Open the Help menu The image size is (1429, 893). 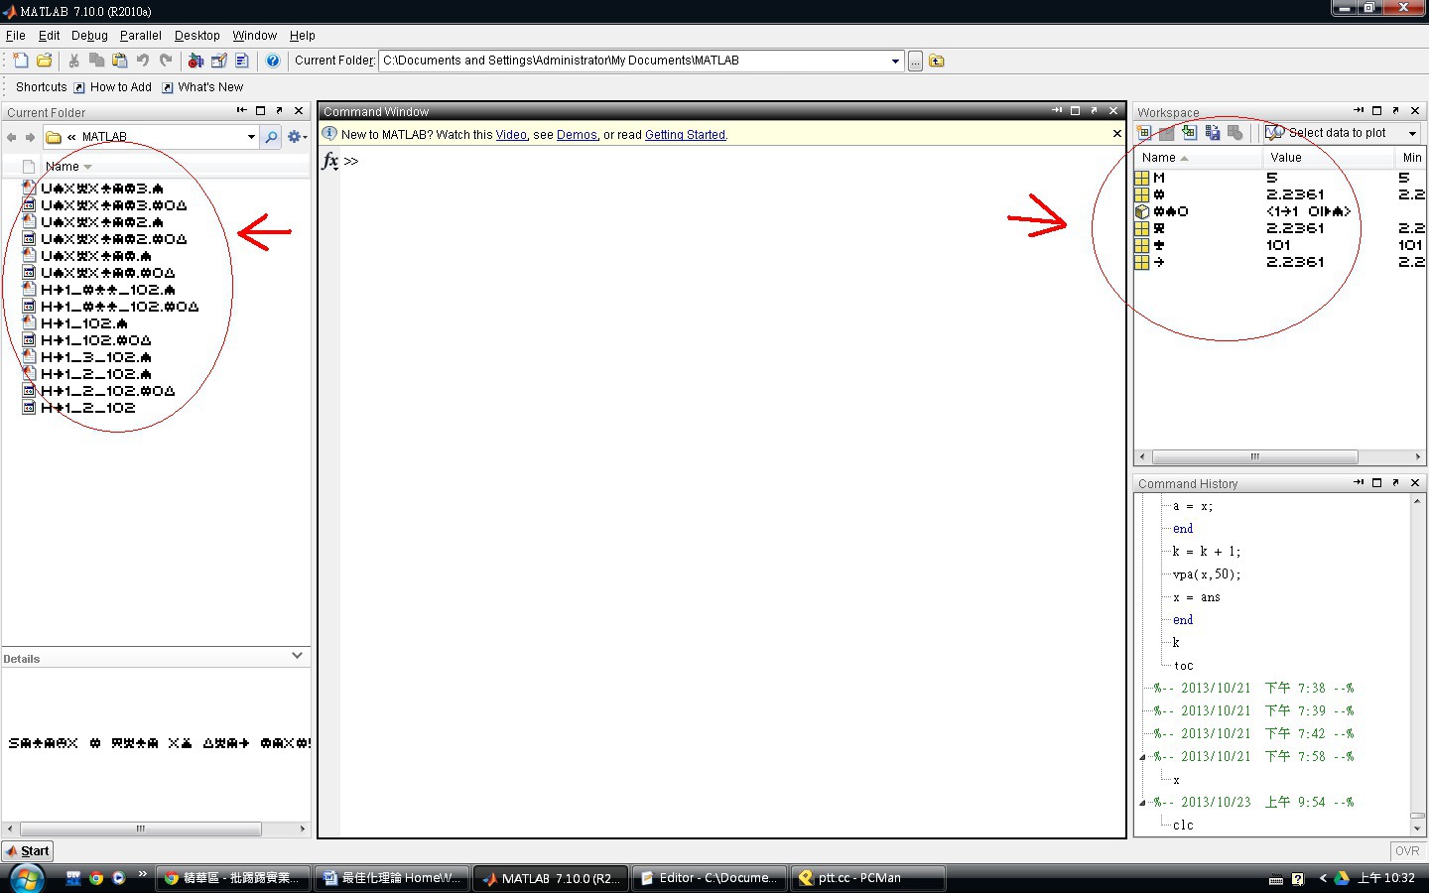(x=303, y=36)
